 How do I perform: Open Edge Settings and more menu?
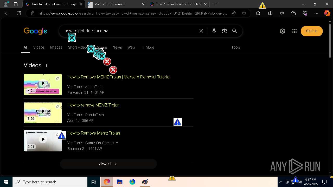click(x=316, y=13)
